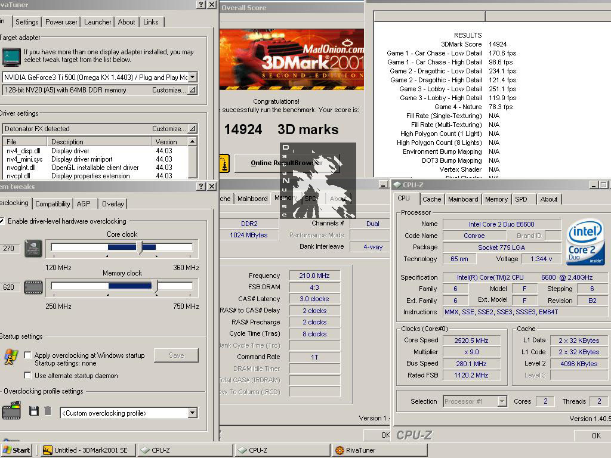Click Save startup settings button
The width and height of the screenshot is (611, 458).
176,355
